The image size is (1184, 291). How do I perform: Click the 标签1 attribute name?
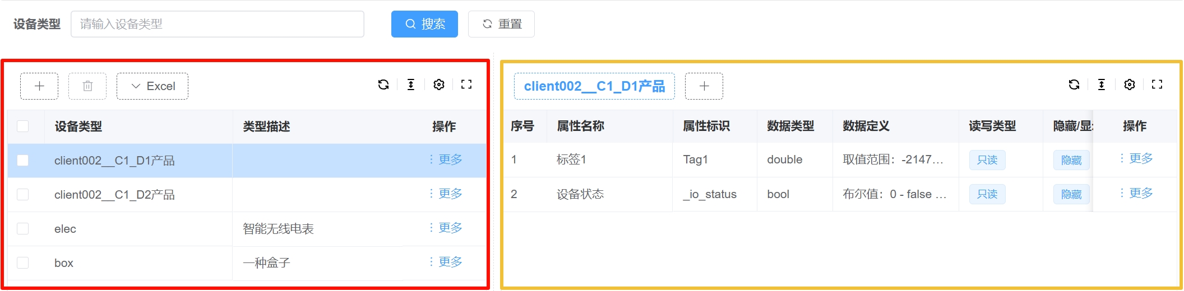click(x=571, y=159)
